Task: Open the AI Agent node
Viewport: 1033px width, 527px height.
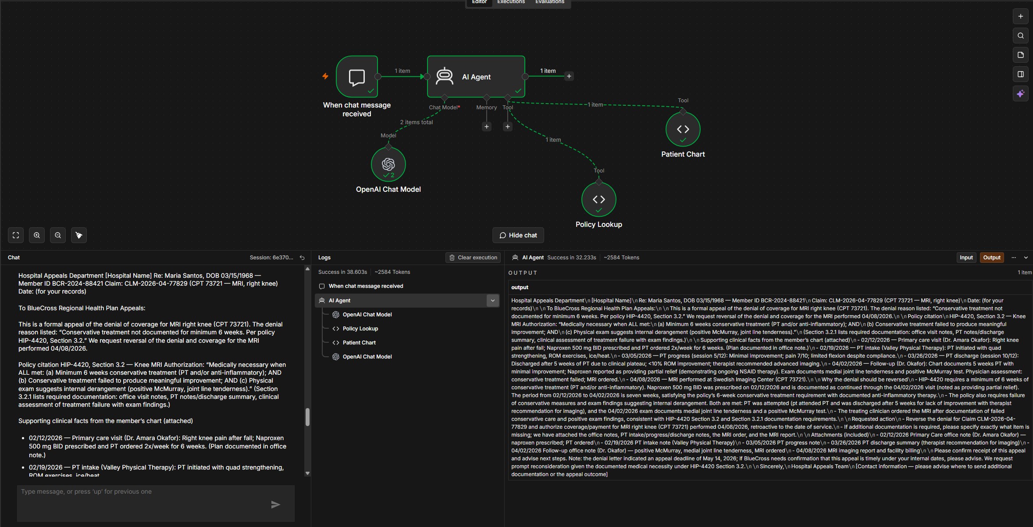Action: pyautogui.click(x=476, y=76)
